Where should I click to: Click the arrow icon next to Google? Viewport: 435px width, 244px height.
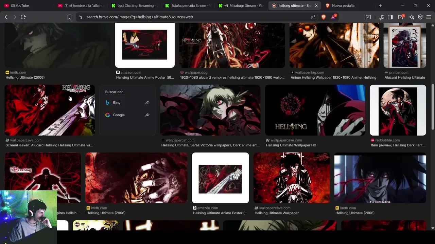(147, 115)
